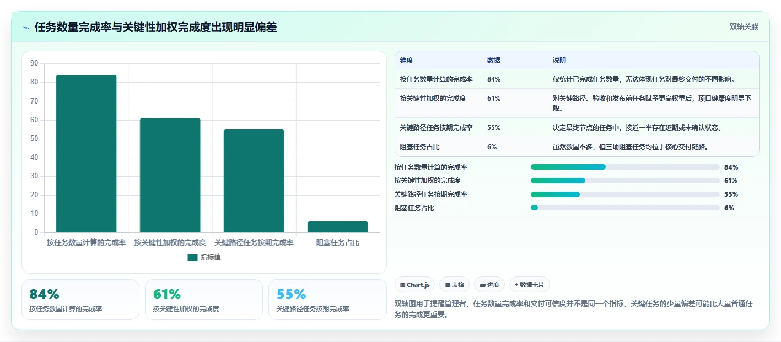Click the 表格 tag chip

pos(454,285)
